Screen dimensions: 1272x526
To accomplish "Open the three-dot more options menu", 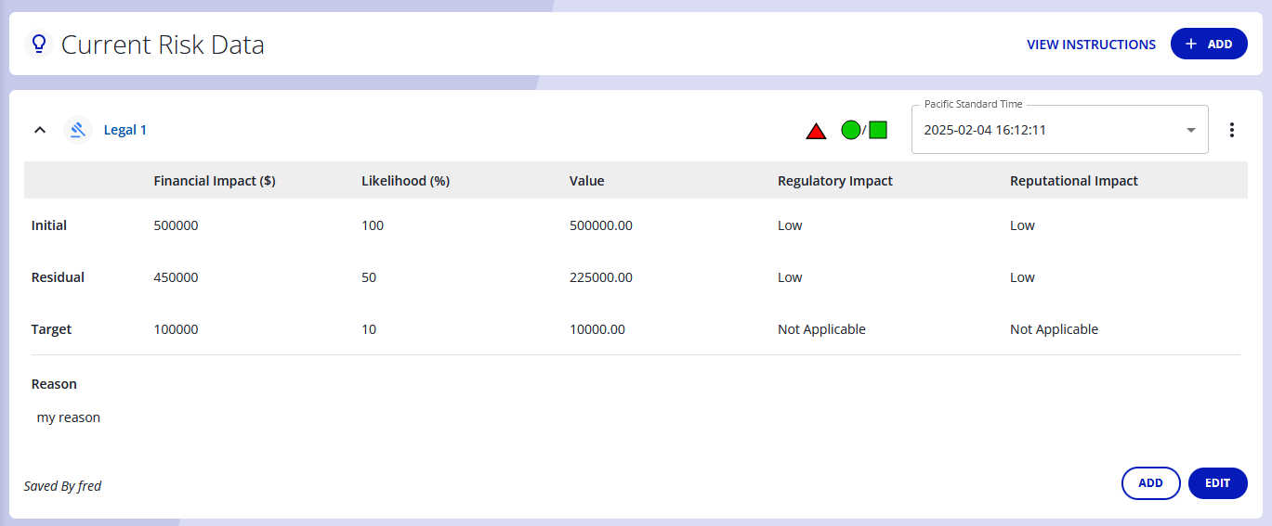I will [1232, 130].
